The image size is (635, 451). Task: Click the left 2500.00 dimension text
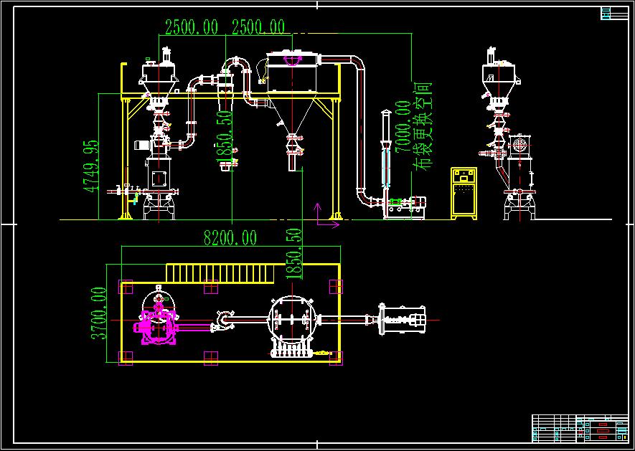pyautogui.click(x=192, y=27)
